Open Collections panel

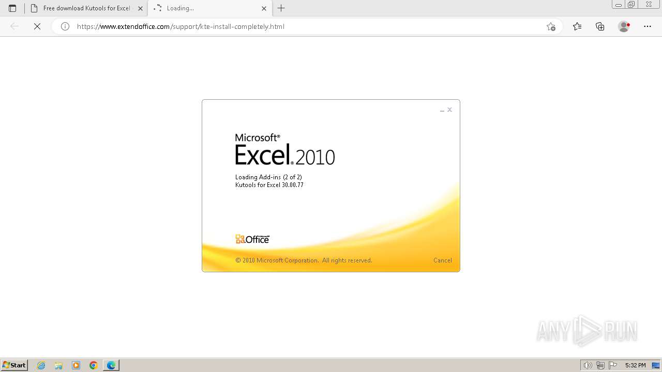pos(600,26)
